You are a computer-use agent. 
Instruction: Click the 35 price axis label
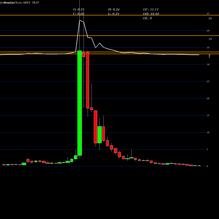pyautogui.click(x=208, y=48)
